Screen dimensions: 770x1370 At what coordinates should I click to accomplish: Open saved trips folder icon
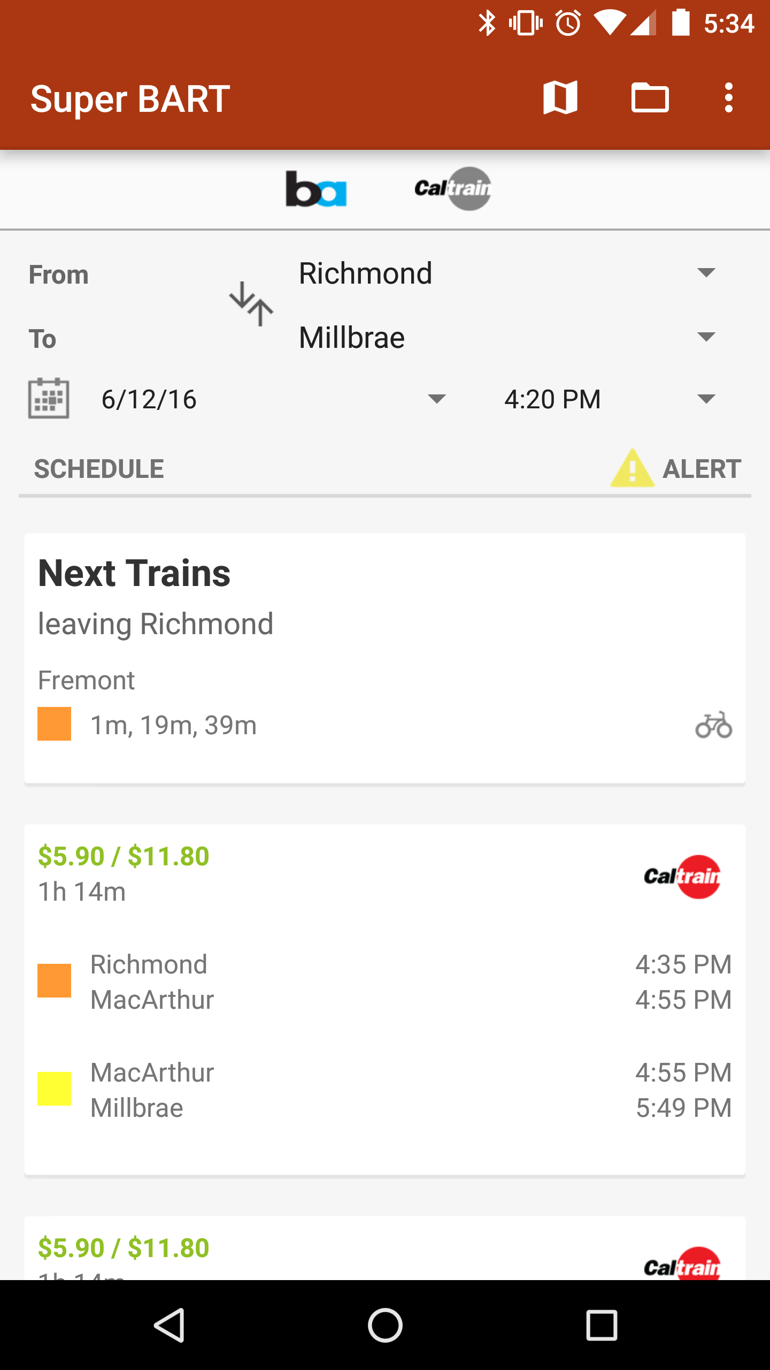click(x=650, y=98)
